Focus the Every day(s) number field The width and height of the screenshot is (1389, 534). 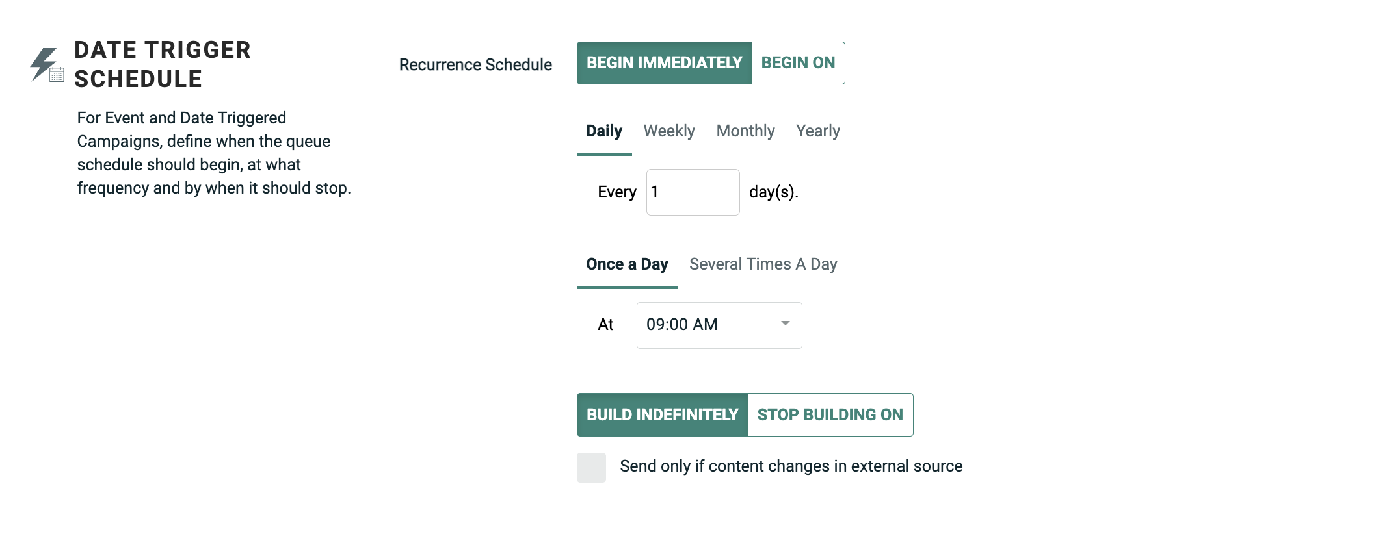pyautogui.click(x=693, y=192)
